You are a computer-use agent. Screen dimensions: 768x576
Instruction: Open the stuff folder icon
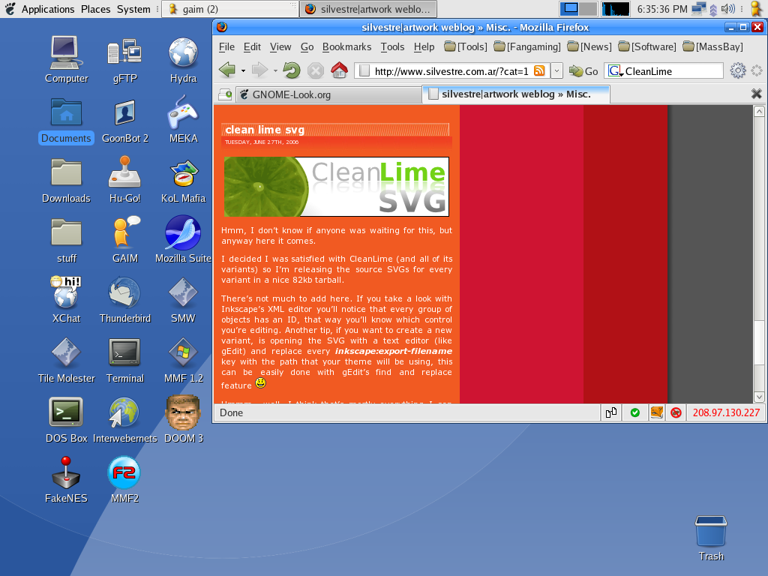click(66, 240)
